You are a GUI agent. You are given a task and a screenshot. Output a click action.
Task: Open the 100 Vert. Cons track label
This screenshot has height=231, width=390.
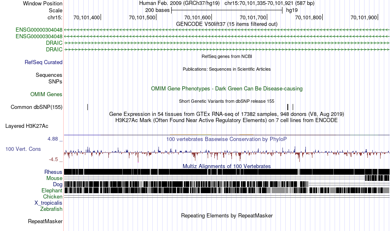[x=23, y=149]
